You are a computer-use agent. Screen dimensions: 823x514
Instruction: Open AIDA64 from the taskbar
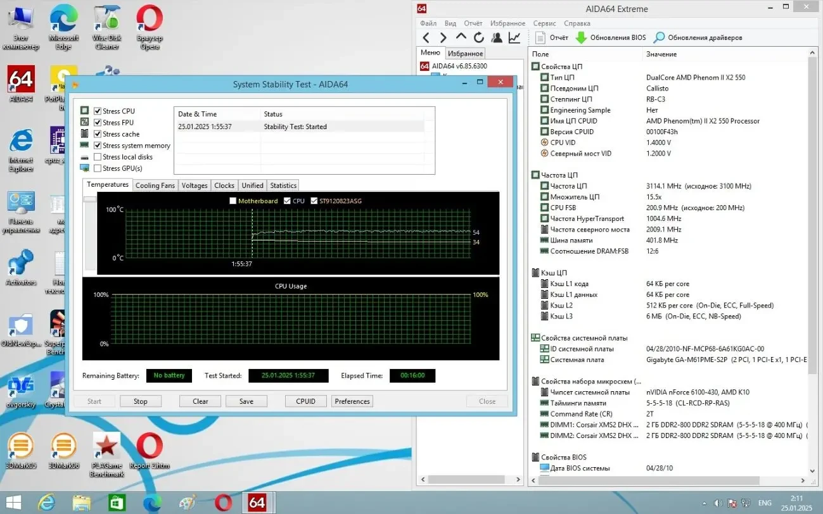258,502
